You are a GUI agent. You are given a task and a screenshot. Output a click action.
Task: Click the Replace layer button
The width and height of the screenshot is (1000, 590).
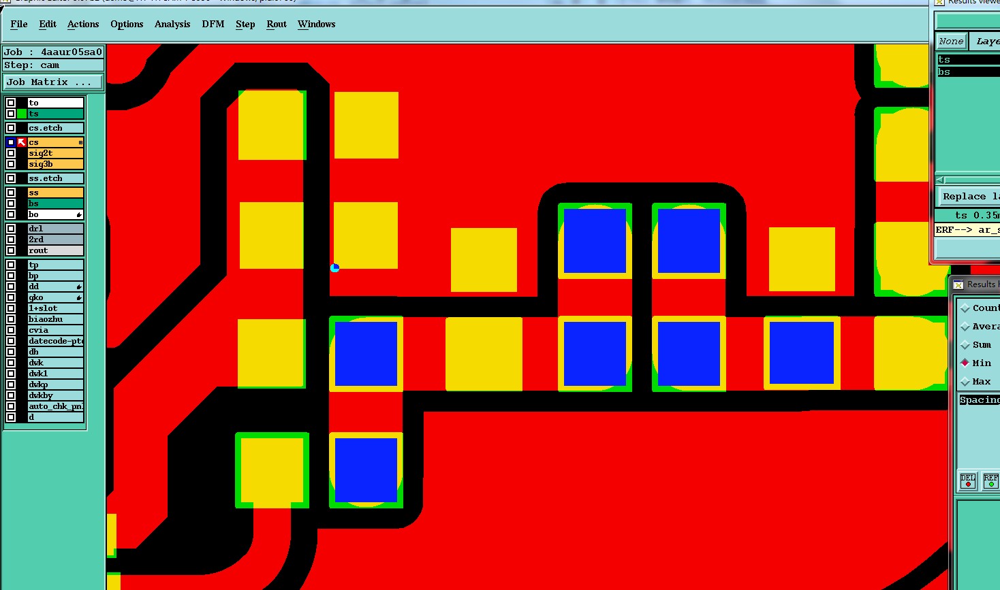tap(968, 197)
